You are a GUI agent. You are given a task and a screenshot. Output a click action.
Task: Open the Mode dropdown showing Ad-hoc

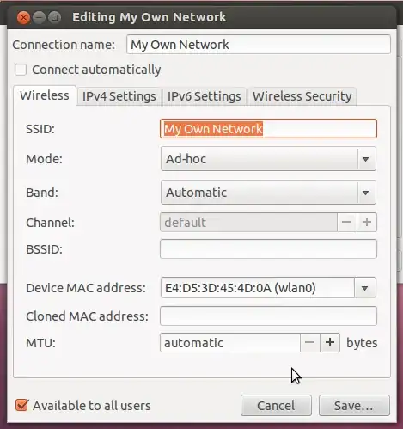point(268,159)
